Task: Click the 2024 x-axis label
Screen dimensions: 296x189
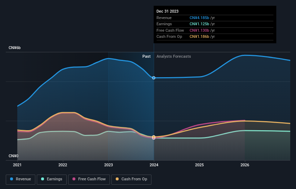Action: 154,165
